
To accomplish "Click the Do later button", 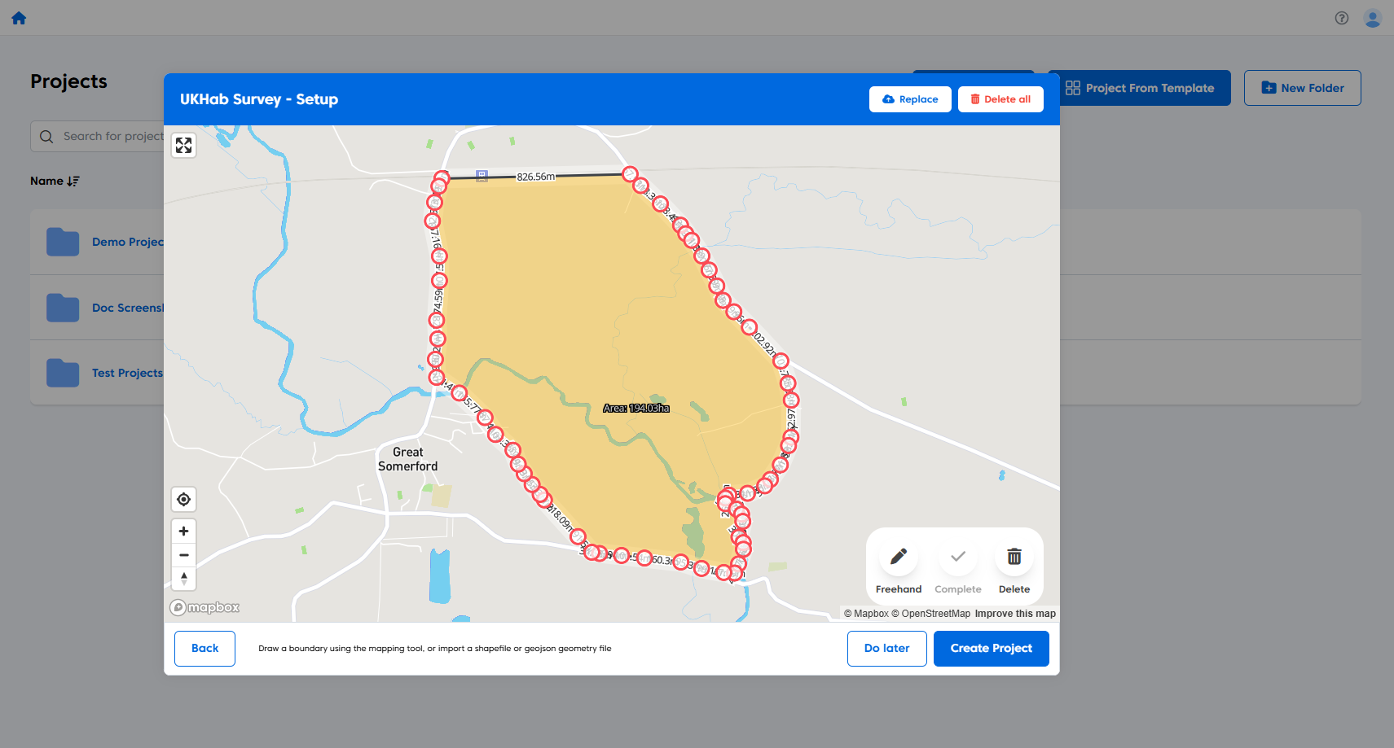I will click(x=886, y=648).
